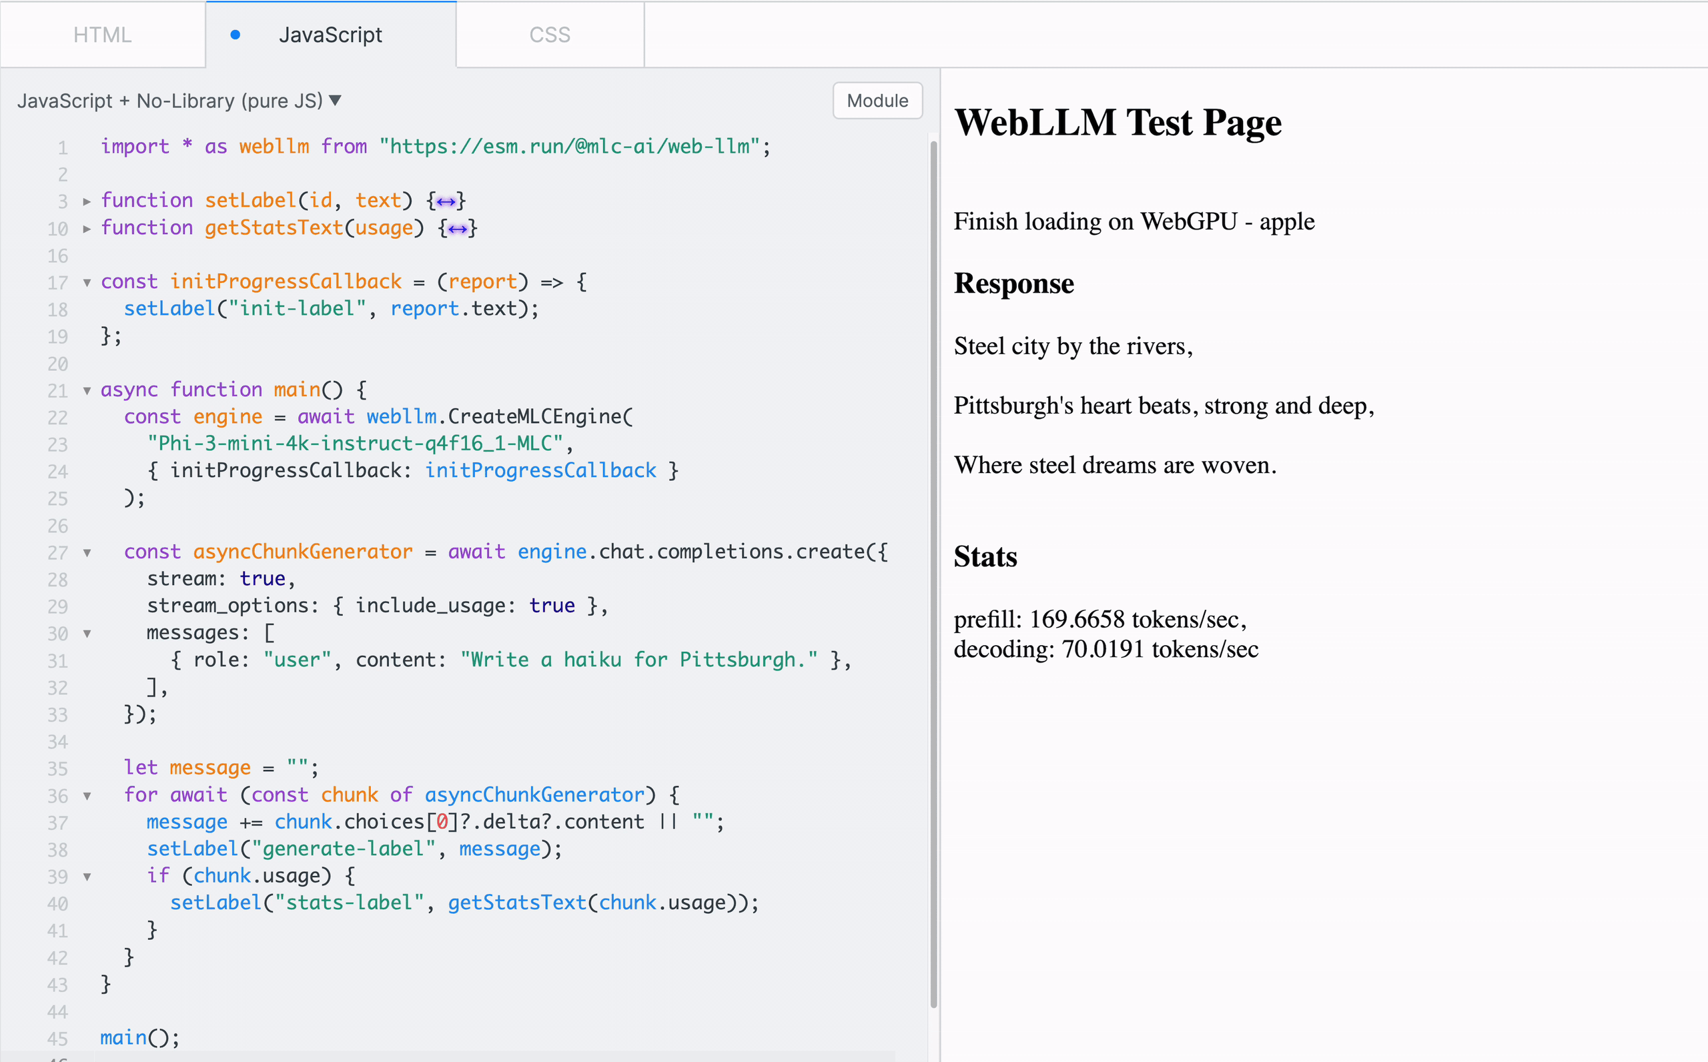This screenshot has height=1062, width=1708.
Task: Click the unfold marker inside getStatsText braces
Action: pos(458,229)
